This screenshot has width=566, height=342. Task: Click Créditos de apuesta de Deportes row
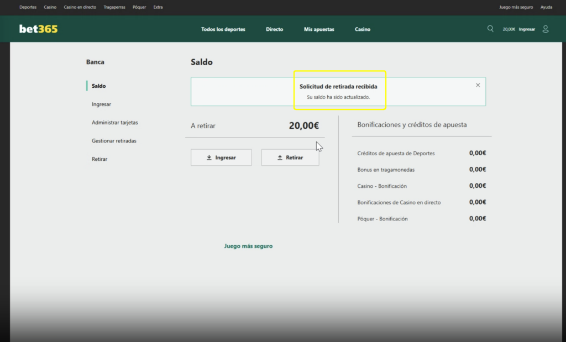tap(422, 154)
